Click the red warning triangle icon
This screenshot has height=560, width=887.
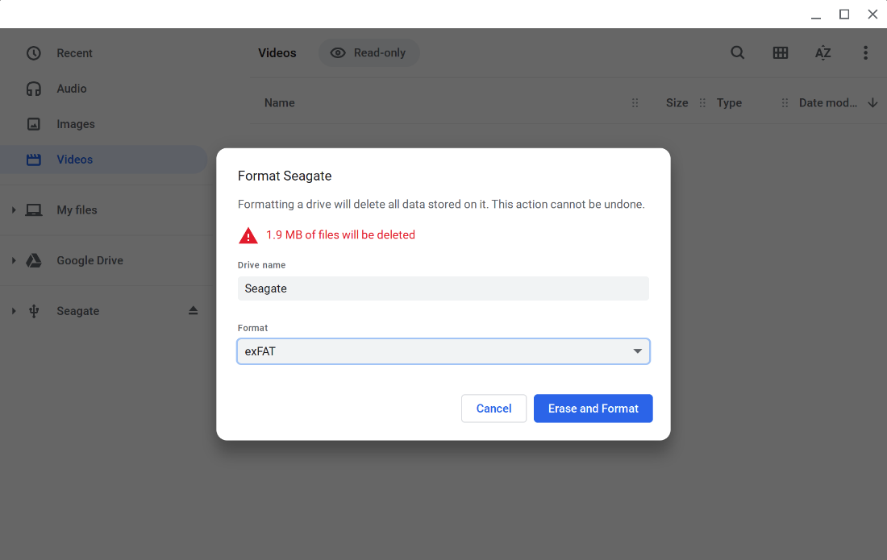tap(248, 234)
